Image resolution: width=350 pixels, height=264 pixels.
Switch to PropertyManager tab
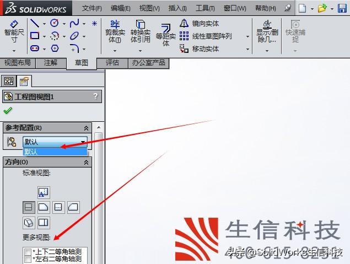(24, 81)
